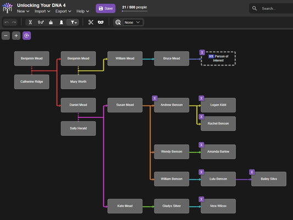Select the Rachel Benson node
This screenshot has height=220, width=293.
(218, 123)
